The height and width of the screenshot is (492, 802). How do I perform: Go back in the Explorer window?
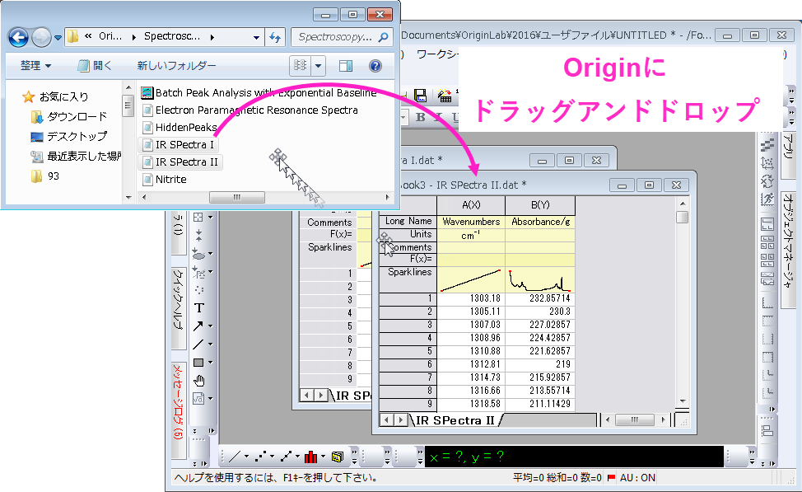18,37
